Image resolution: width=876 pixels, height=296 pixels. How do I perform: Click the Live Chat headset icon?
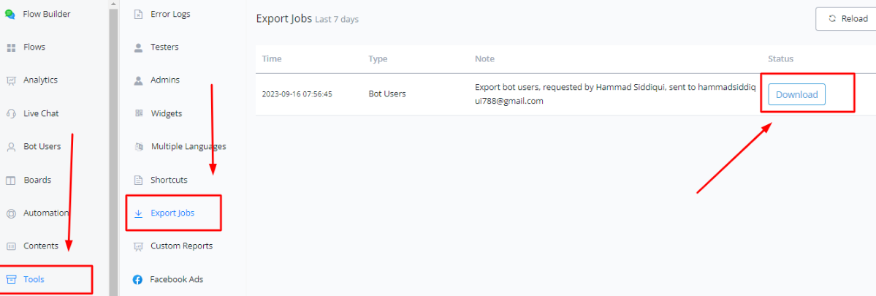(11, 113)
